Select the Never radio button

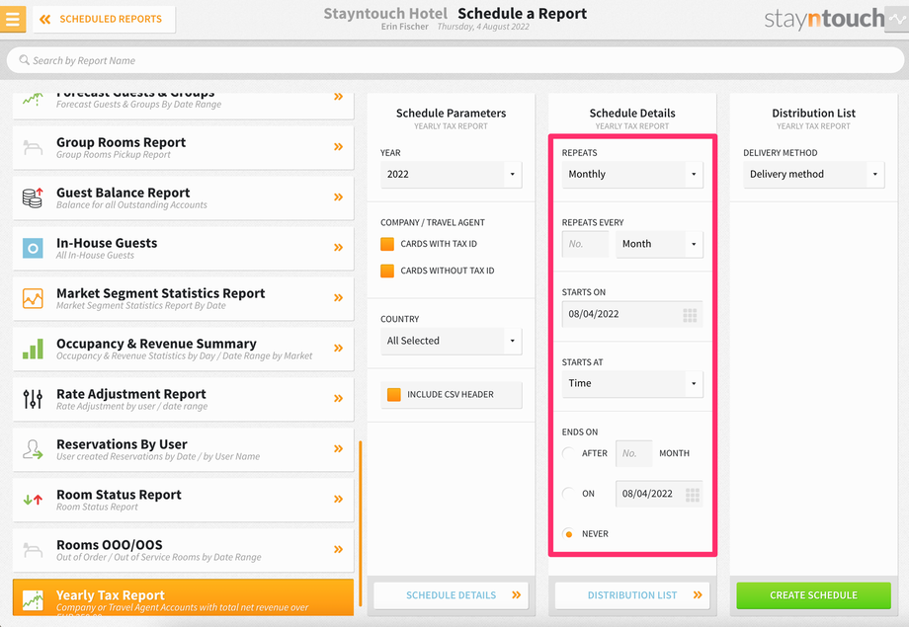pos(569,534)
